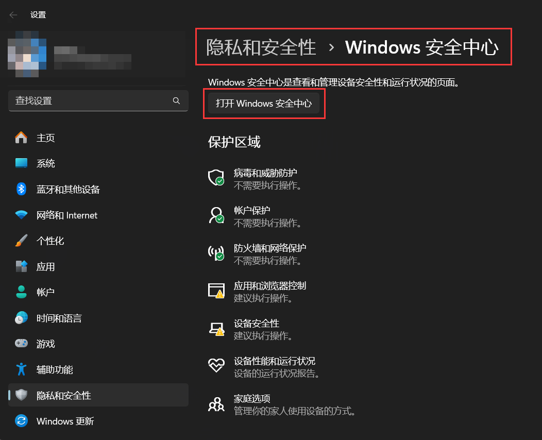This screenshot has width=542, height=440.
Task: Click the 查找设置 search field
Action: (x=90, y=101)
